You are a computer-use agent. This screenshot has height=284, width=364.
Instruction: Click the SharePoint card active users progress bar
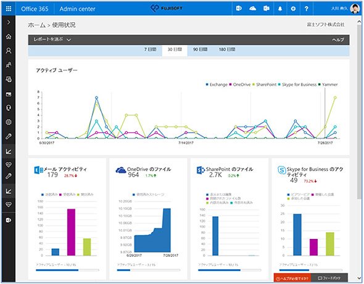point(230,270)
